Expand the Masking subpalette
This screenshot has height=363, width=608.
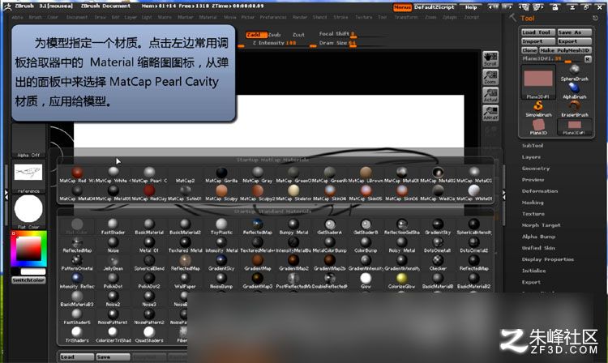[x=533, y=203]
